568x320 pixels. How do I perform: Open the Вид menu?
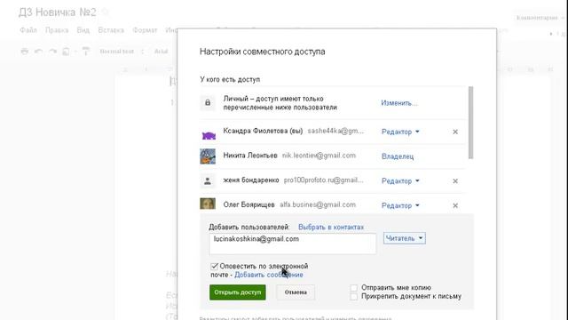[83, 30]
